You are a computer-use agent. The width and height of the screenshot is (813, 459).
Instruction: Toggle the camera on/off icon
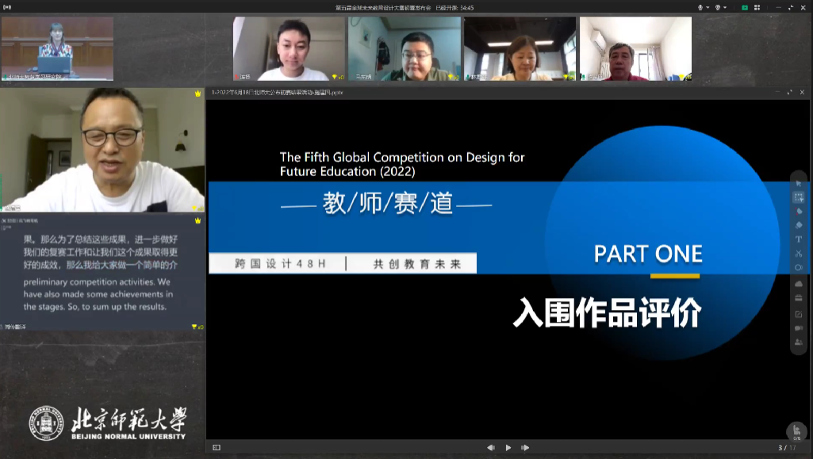pyautogui.click(x=719, y=7)
